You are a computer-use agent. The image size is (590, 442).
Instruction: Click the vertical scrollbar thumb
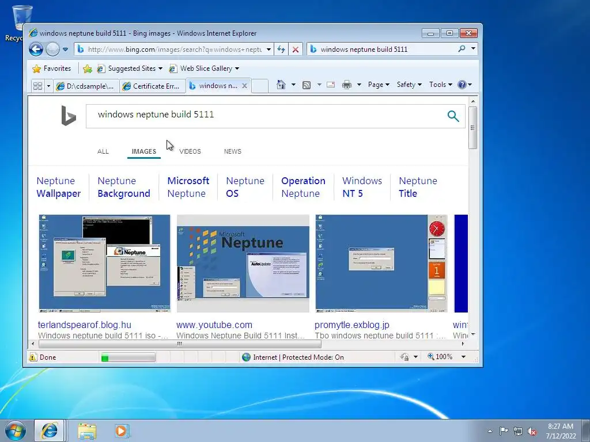pyautogui.click(x=473, y=128)
